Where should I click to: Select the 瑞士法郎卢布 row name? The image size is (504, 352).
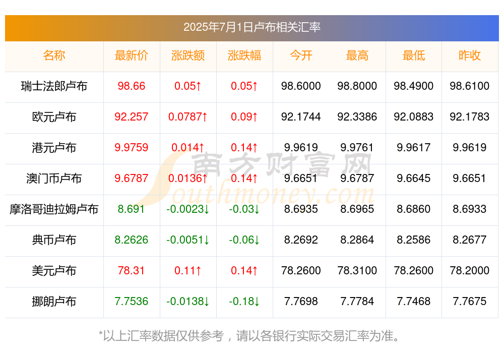click(54, 86)
